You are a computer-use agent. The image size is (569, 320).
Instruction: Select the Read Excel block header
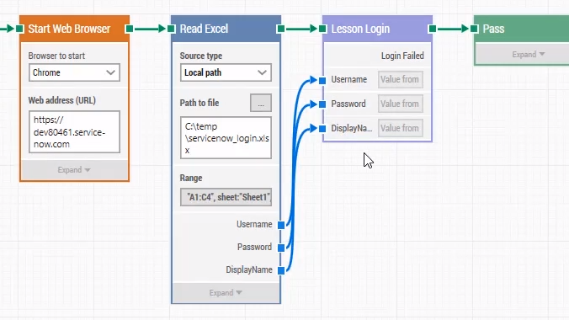pos(226,29)
